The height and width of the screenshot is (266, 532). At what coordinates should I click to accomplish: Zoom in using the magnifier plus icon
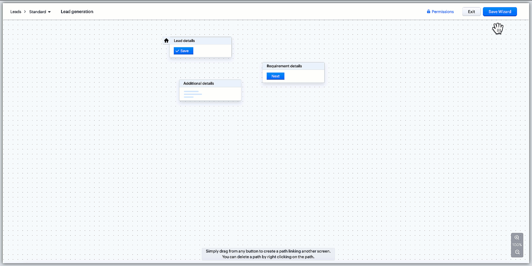517,238
